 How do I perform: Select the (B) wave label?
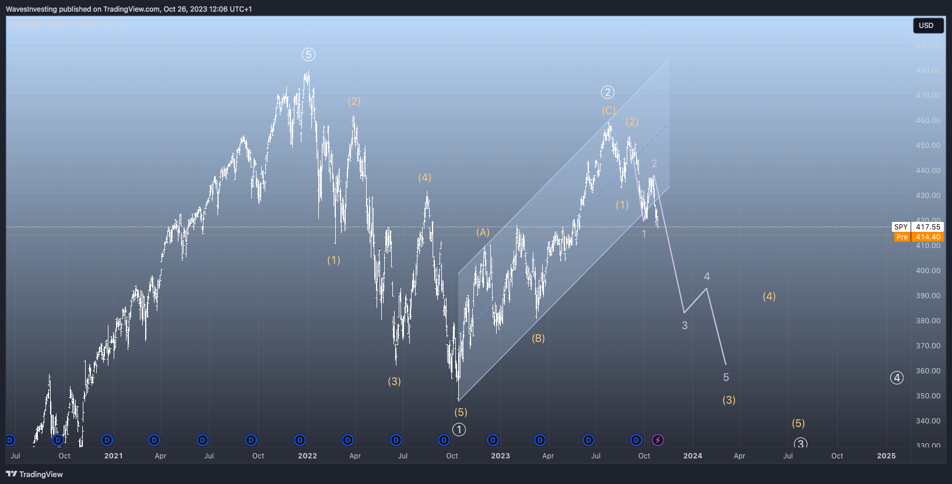click(x=538, y=338)
